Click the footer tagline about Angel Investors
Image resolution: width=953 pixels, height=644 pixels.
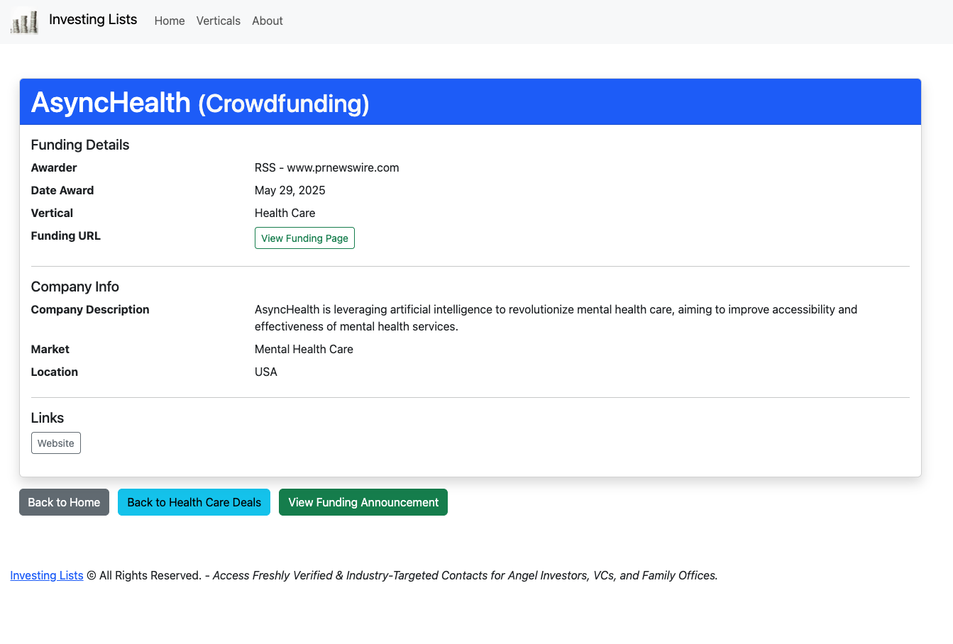(x=466, y=575)
